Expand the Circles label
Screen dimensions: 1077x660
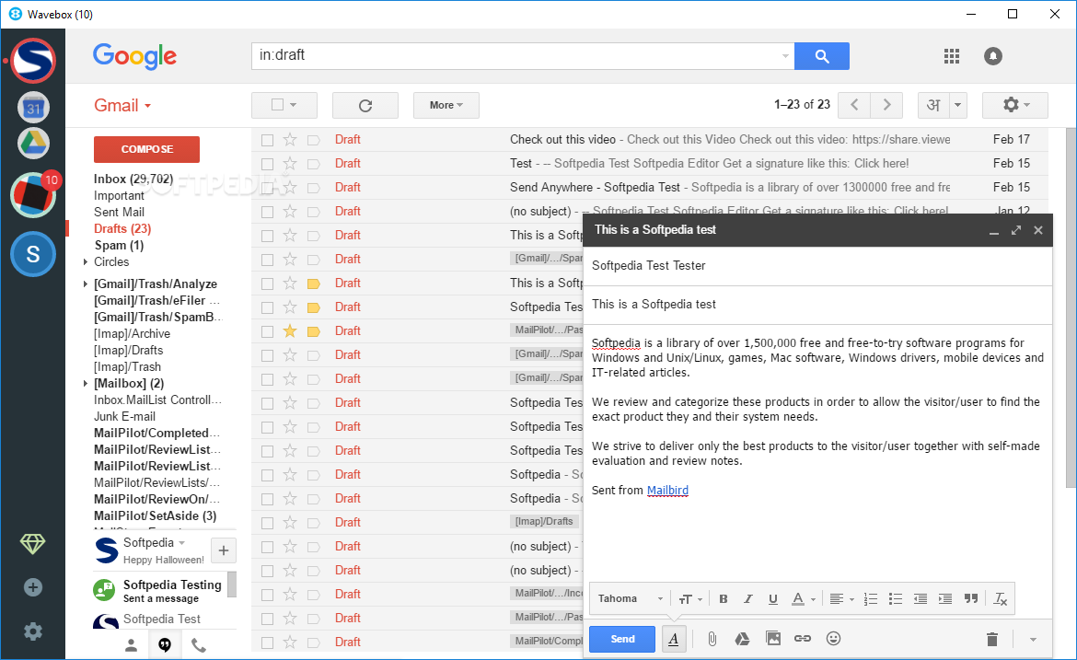[86, 262]
